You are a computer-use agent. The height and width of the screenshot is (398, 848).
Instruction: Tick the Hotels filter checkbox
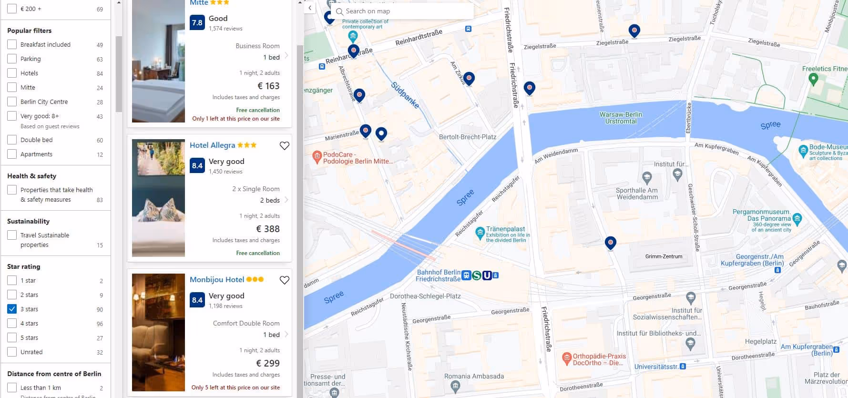pos(12,73)
